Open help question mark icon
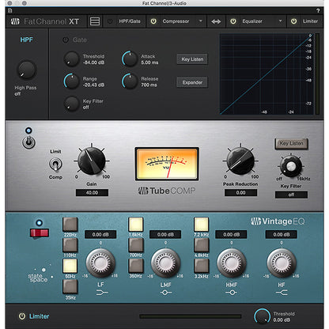 pos(318,11)
